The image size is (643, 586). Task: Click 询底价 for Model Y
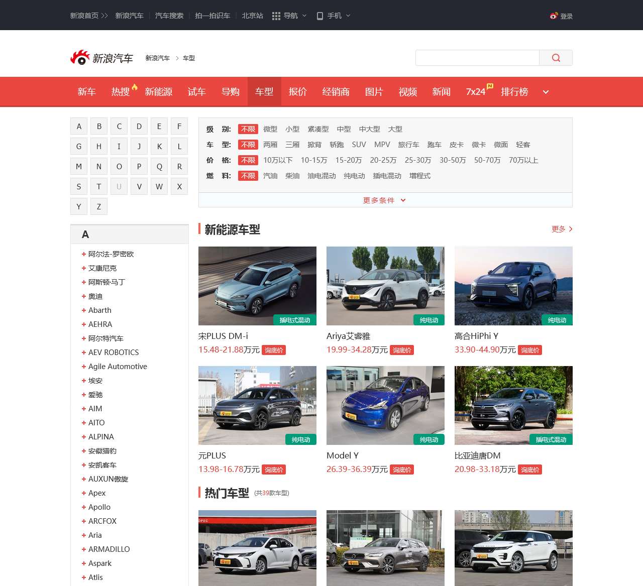(402, 470)
